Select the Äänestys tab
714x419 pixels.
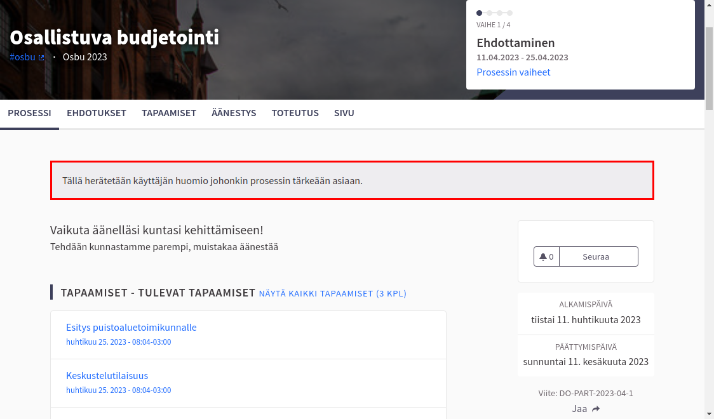234,114
